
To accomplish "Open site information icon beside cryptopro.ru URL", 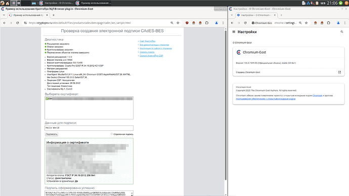I will [x=25, y=23].
